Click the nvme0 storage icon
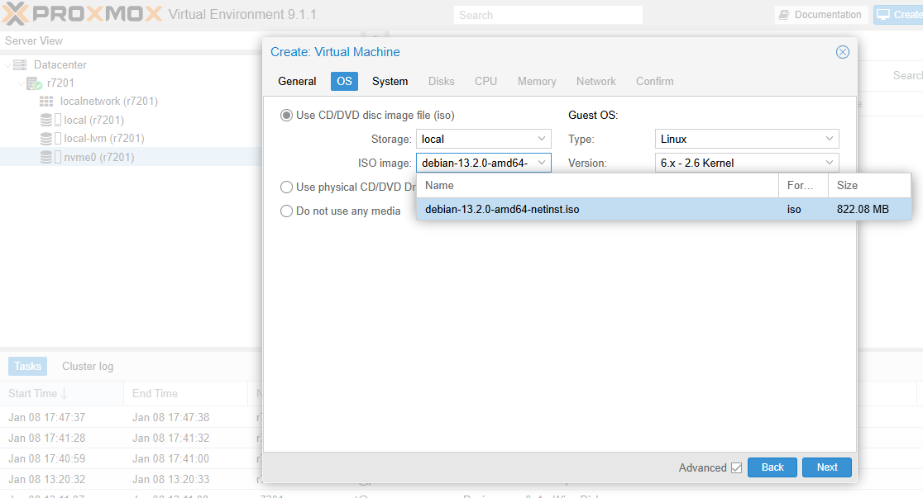This screenshot has height=498, width=923. [x=46, y=158]
